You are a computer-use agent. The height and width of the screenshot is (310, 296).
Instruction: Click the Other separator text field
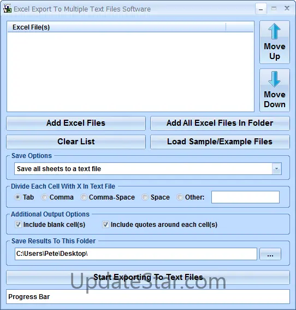[x=245, y=197]
